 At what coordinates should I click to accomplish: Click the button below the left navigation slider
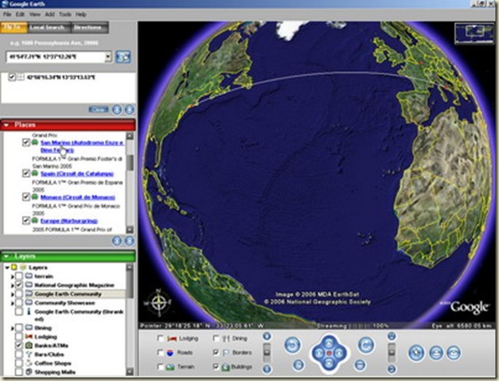pyautogui.click(x=267, y=369)
